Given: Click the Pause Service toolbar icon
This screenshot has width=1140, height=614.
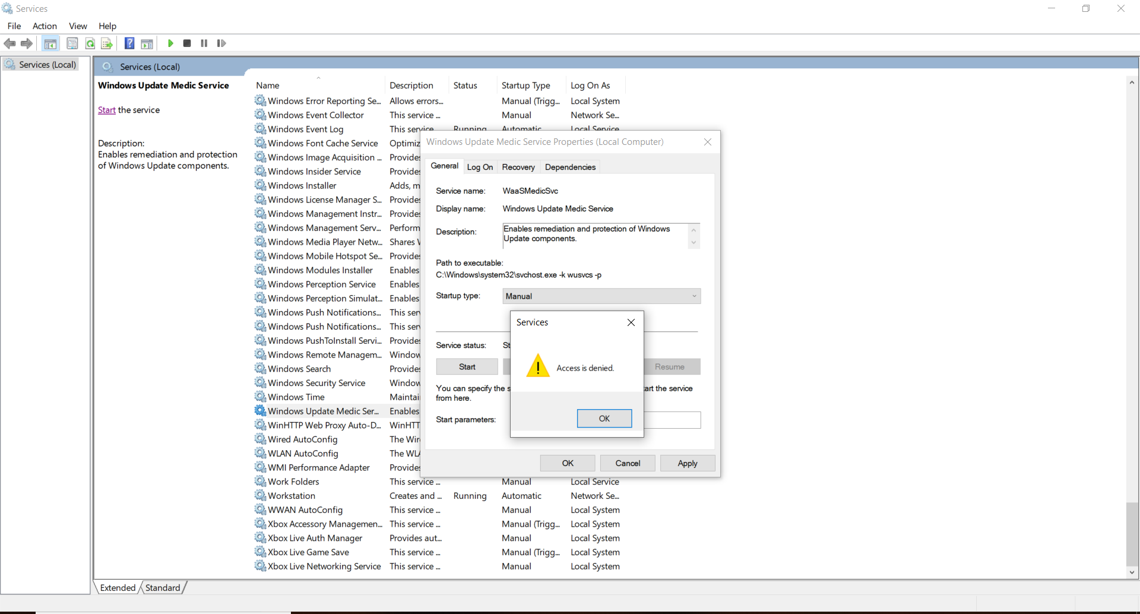Looking at the screenshot, I should pyautogui.click(x=204, y=43).
